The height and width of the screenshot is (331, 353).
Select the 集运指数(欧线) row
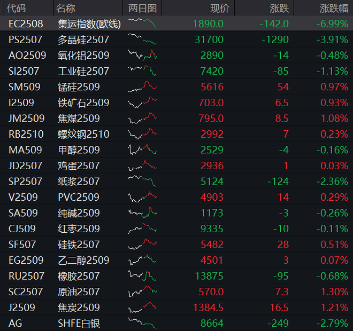click(176, 23)
